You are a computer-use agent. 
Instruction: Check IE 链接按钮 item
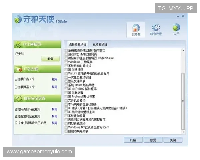(66, 70)
